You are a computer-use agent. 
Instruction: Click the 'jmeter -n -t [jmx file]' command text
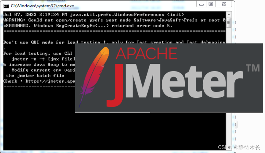coord(44,59)
